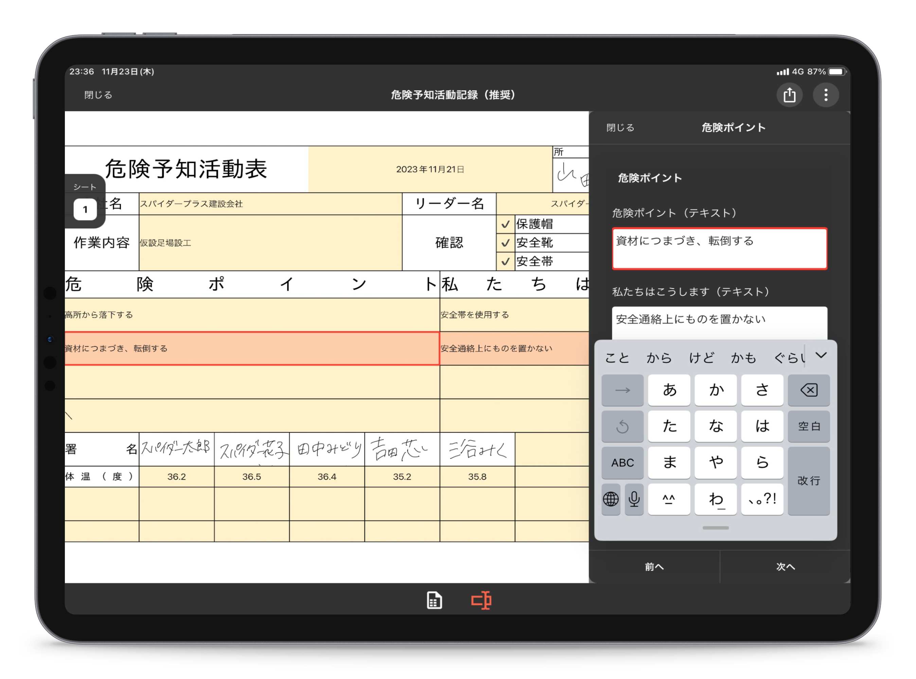
Task: Close the 危険ポイント side panel
Action: (620, 128)
